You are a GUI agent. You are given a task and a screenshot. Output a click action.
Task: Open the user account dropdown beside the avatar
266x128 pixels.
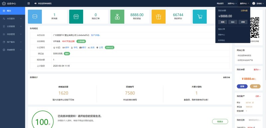point(258,3)
